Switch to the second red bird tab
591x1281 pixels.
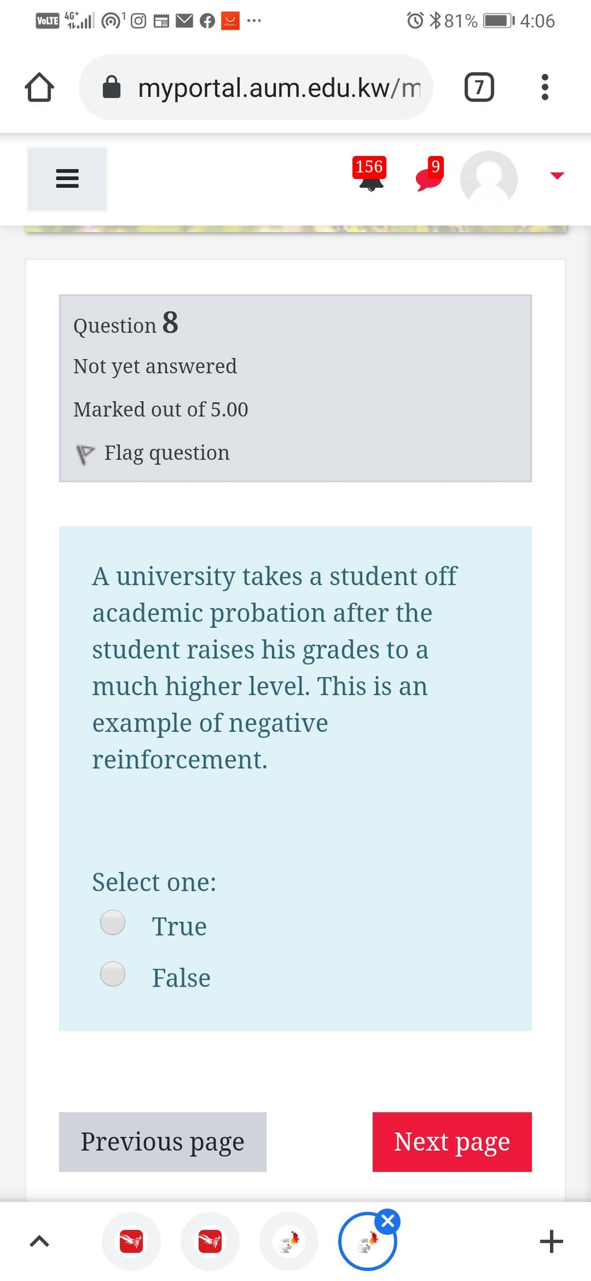[x=210, y=1241]
